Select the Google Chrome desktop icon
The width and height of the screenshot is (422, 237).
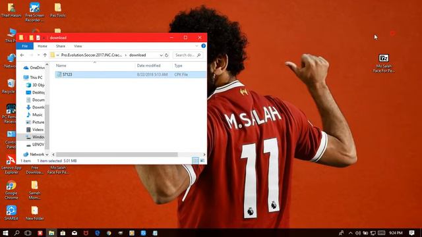click(11, 190)
